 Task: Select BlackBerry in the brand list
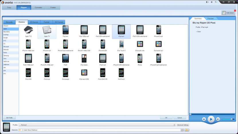click(x=11, y=32)
